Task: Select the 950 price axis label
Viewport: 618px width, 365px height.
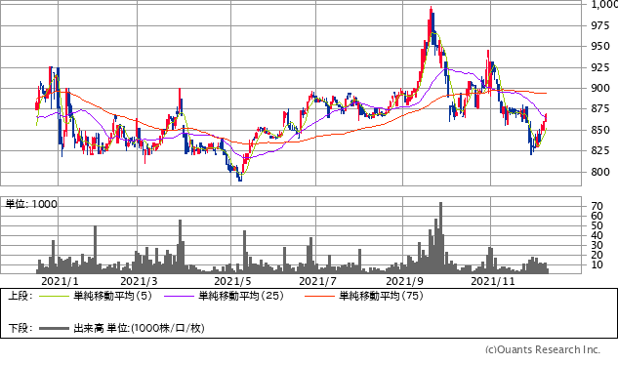Action: pos(600,46)
